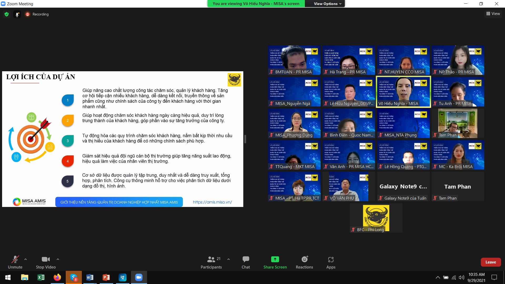Unmute the microphone

[x=15, y=262]
